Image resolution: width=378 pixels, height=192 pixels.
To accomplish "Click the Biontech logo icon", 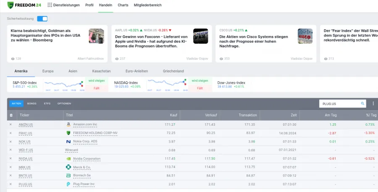I will tap(68, 176).
